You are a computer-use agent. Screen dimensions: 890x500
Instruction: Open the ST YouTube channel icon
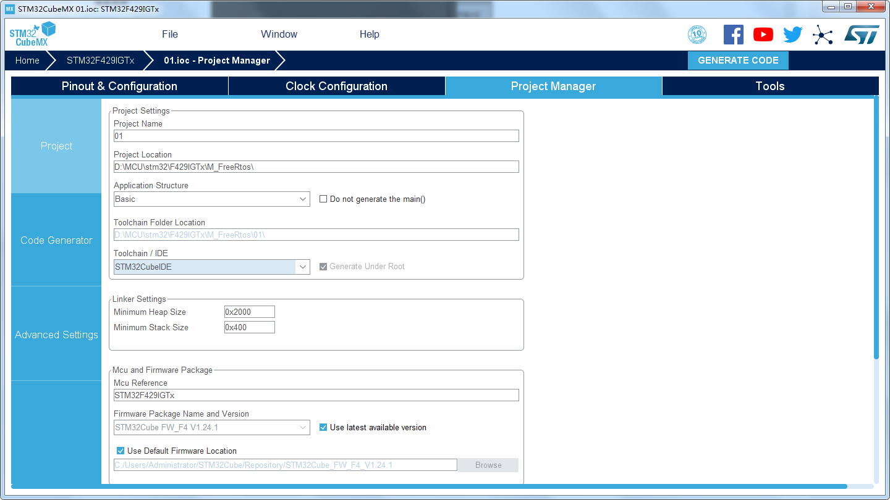click(763, 35)
